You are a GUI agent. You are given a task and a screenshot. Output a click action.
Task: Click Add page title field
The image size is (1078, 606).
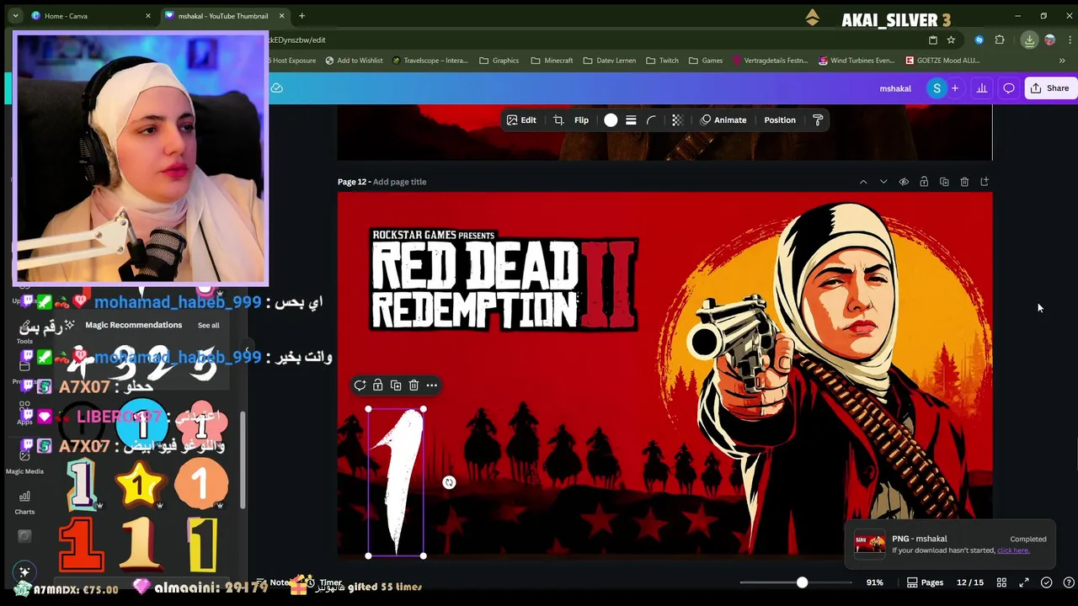point(399,182)
